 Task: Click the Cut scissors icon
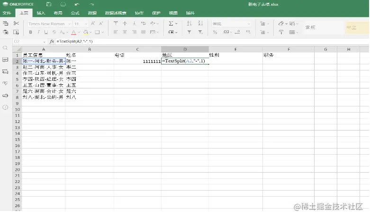[16, 23]
